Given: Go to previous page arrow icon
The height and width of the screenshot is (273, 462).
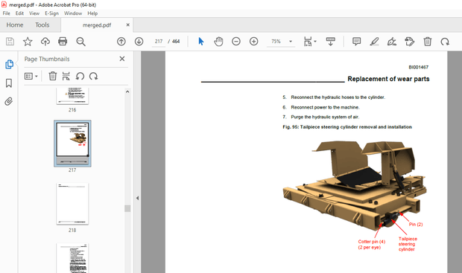Looking at the screenshot, I should click(121, 42).
